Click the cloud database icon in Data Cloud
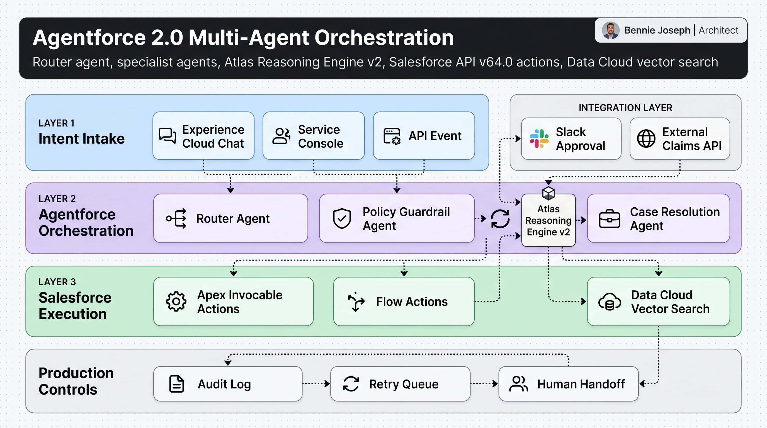The height and width of the screenshot is (428, 767). [610, 302]
